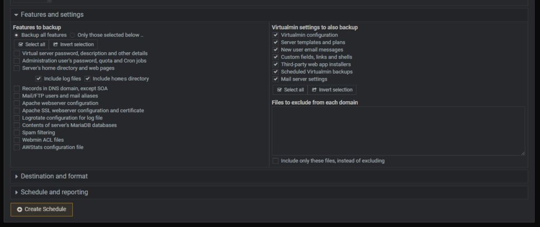
Task: Uncheck the Include log files checkbox
Action: tap(38, 78)
